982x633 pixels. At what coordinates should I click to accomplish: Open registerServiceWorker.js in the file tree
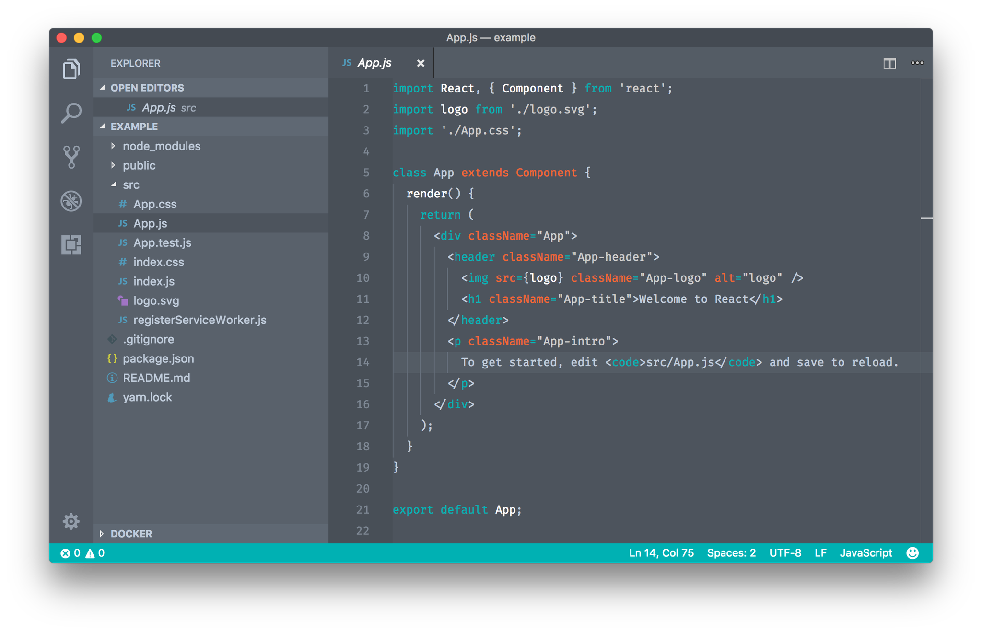[x=211, y=320]
